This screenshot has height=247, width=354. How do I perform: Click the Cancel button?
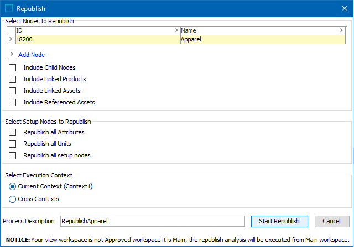tap(332, 221)
